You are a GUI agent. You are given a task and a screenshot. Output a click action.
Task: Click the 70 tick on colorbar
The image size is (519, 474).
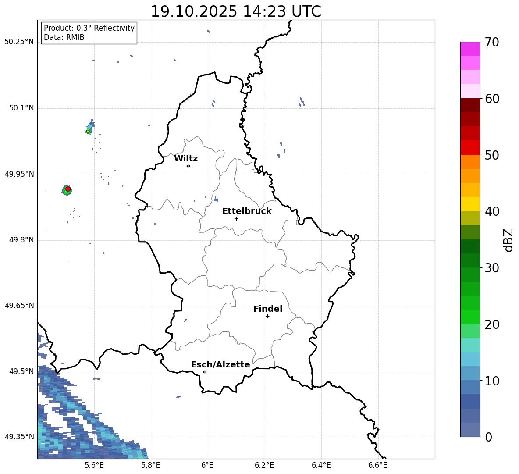point(492,42)
